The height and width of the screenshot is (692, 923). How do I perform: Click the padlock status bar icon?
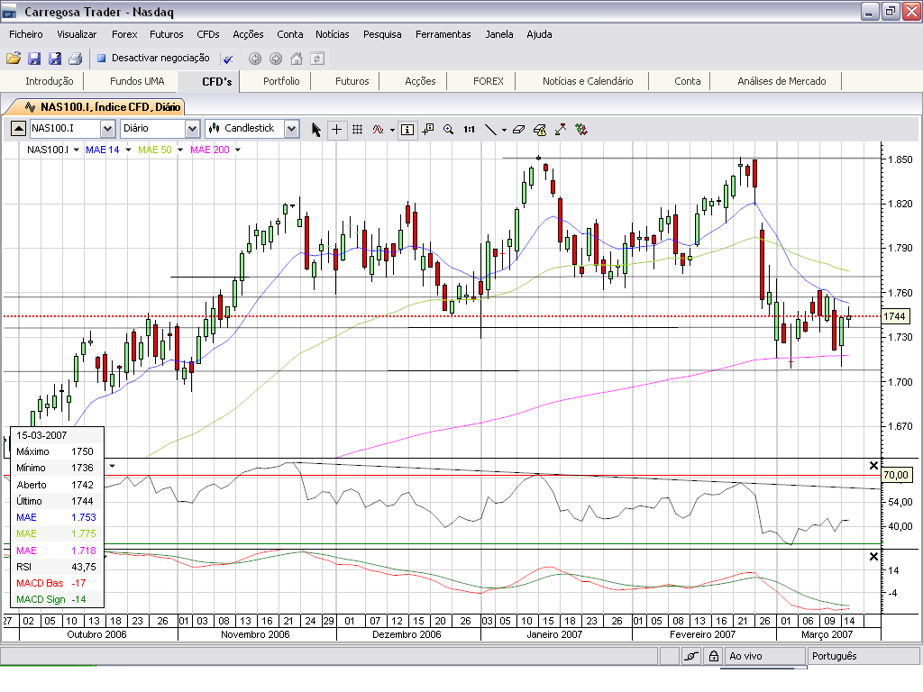714,656
